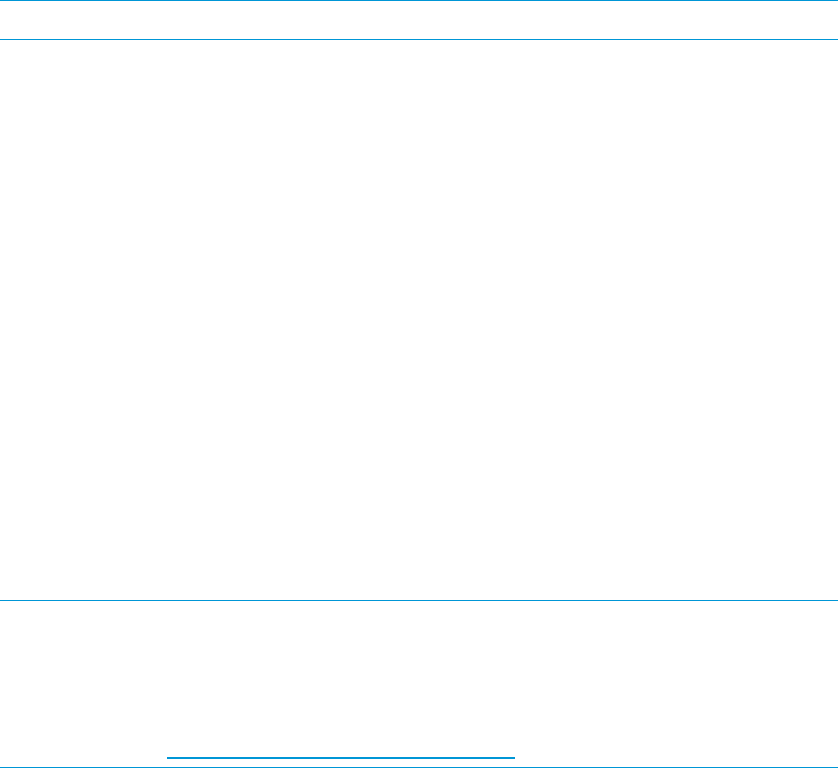This screenshot has height=768, width=838.
Task: Click the empty top header strip
Action: (419, 20)
